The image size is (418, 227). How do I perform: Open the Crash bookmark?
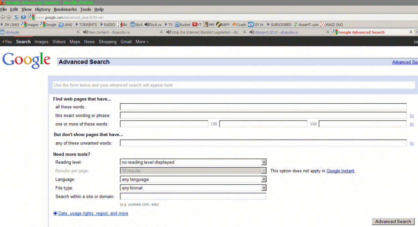[x=239, y=25]
